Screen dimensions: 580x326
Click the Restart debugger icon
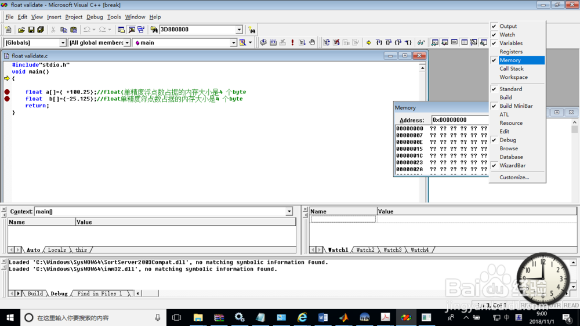pyautogui.click(x=327, y=42)
